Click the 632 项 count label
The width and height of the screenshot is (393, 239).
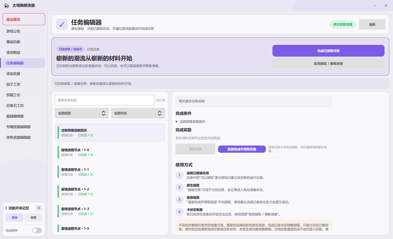tap(161, 100)
